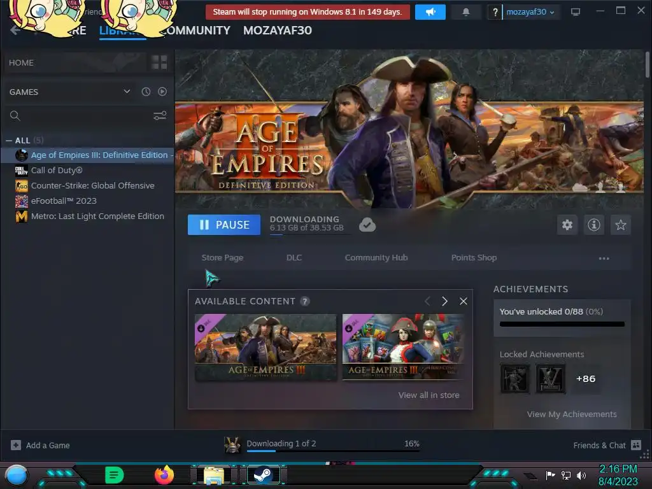Click the Add a Game label

(x=48, y=445)
